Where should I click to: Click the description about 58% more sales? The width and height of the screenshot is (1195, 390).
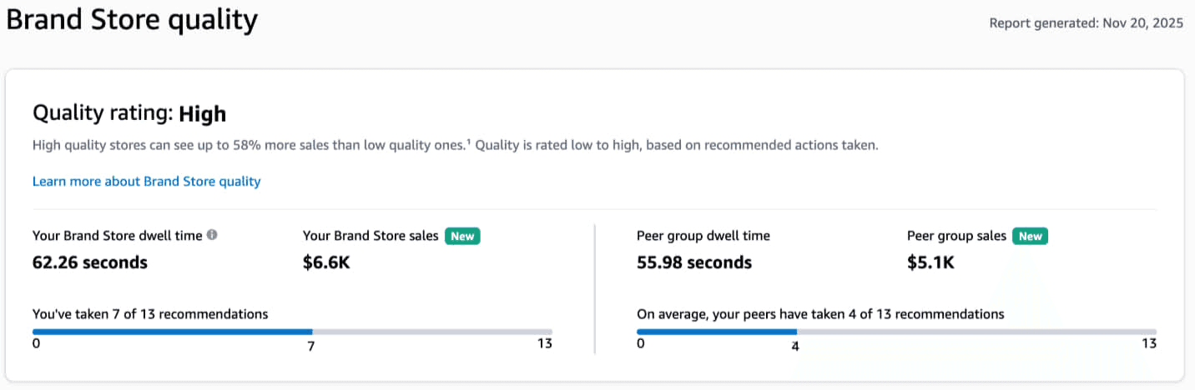point(455,145)
